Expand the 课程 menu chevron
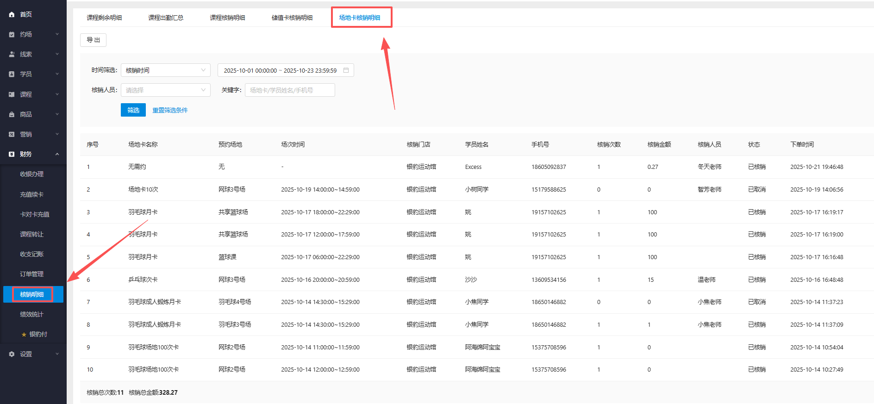This screenshot has width=874, height=404. pyautogui.click(x=57, y=94)
